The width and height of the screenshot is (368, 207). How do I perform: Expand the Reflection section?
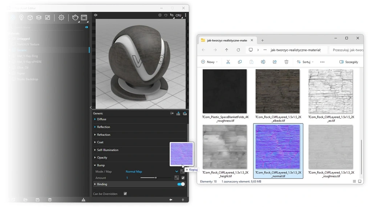pyautogui.click(x=103, y=127)
